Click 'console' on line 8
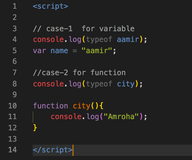This screenshot has width=192, height=160. pos(49,84)
